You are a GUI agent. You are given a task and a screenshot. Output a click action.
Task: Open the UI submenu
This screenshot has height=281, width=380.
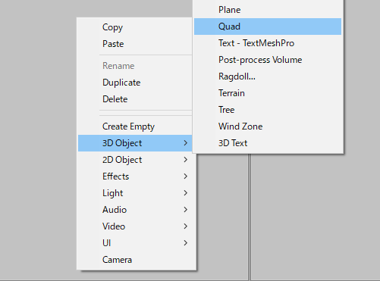(137, 243)
